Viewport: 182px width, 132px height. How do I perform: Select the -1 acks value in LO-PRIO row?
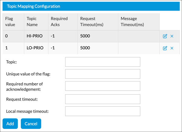coord(63,48)
